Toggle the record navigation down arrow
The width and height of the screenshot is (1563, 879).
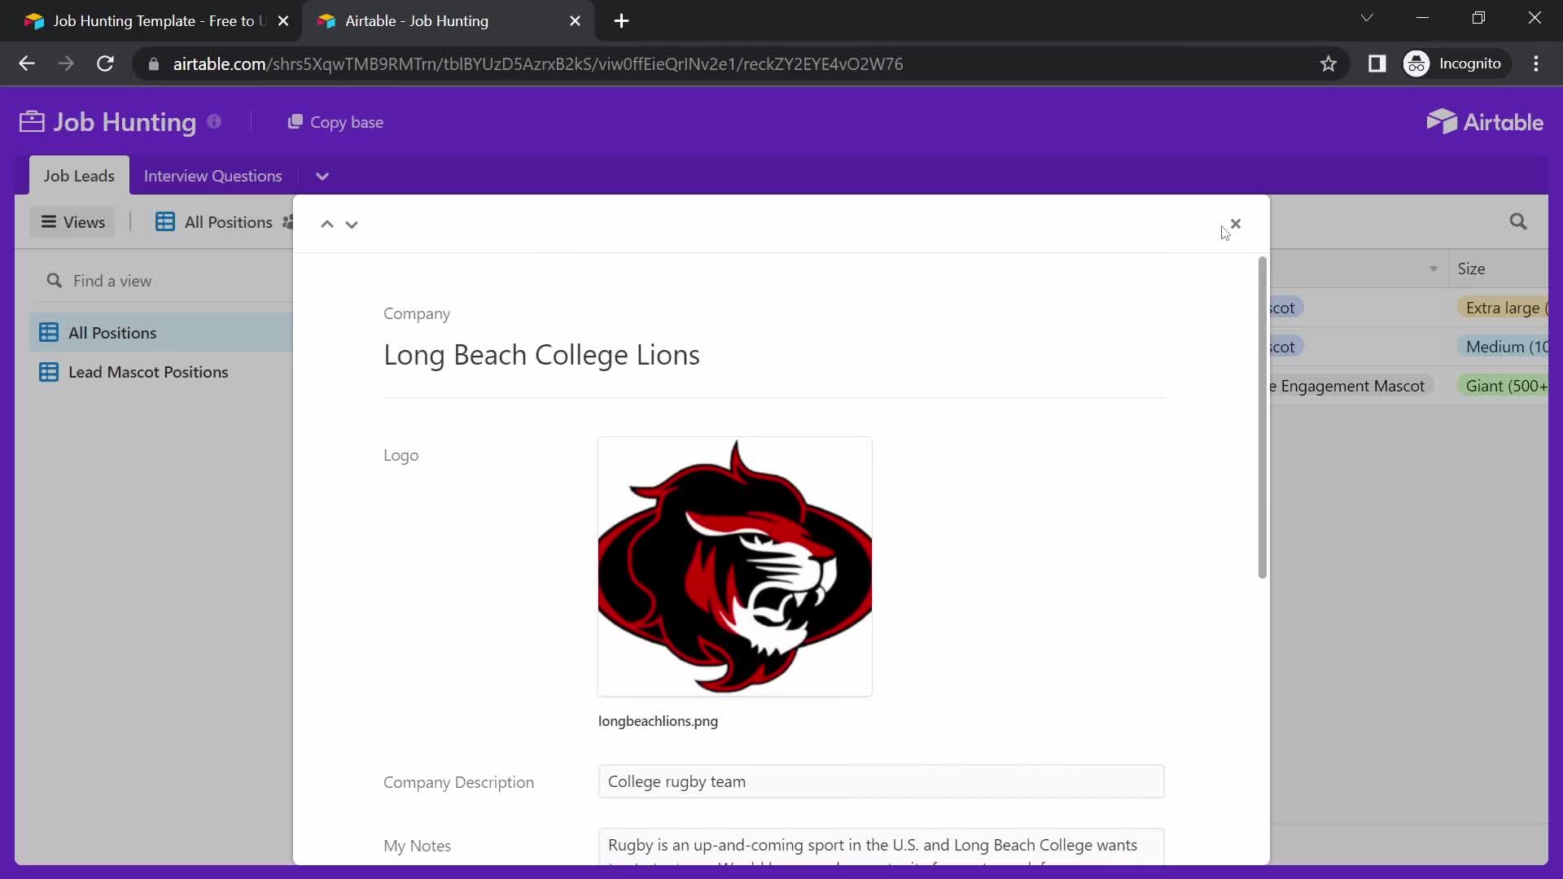[352, 223]
